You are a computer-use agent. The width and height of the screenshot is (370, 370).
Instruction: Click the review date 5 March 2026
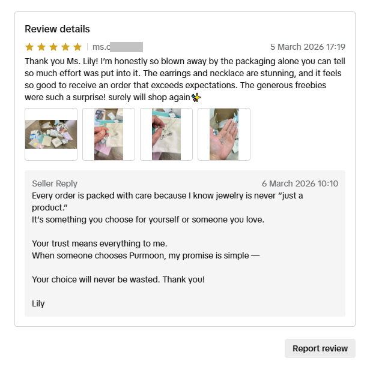[308, 47]
